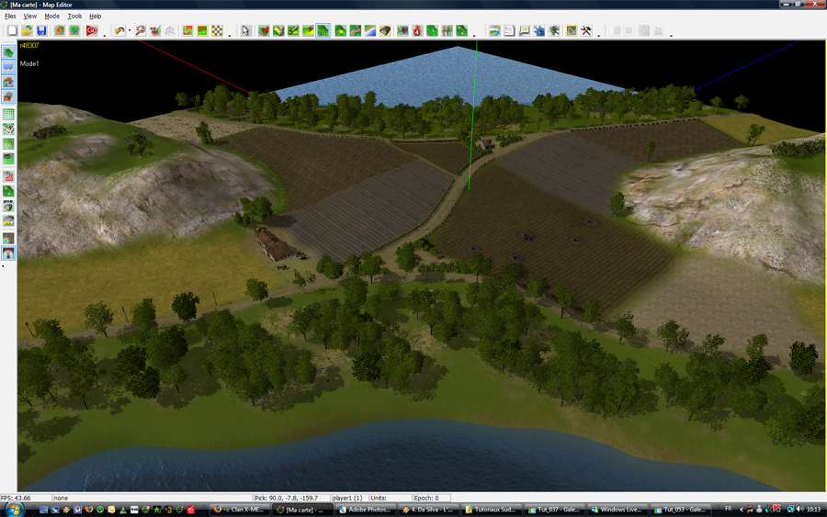Click the player1 (1) status bar field
The image size is (827, 517).
tap(348, 498)
